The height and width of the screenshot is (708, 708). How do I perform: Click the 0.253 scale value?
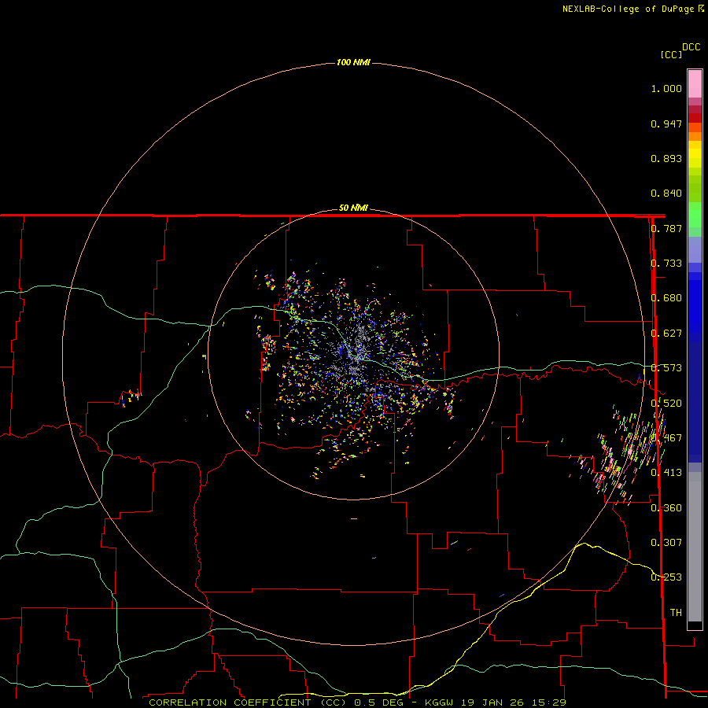666,577
